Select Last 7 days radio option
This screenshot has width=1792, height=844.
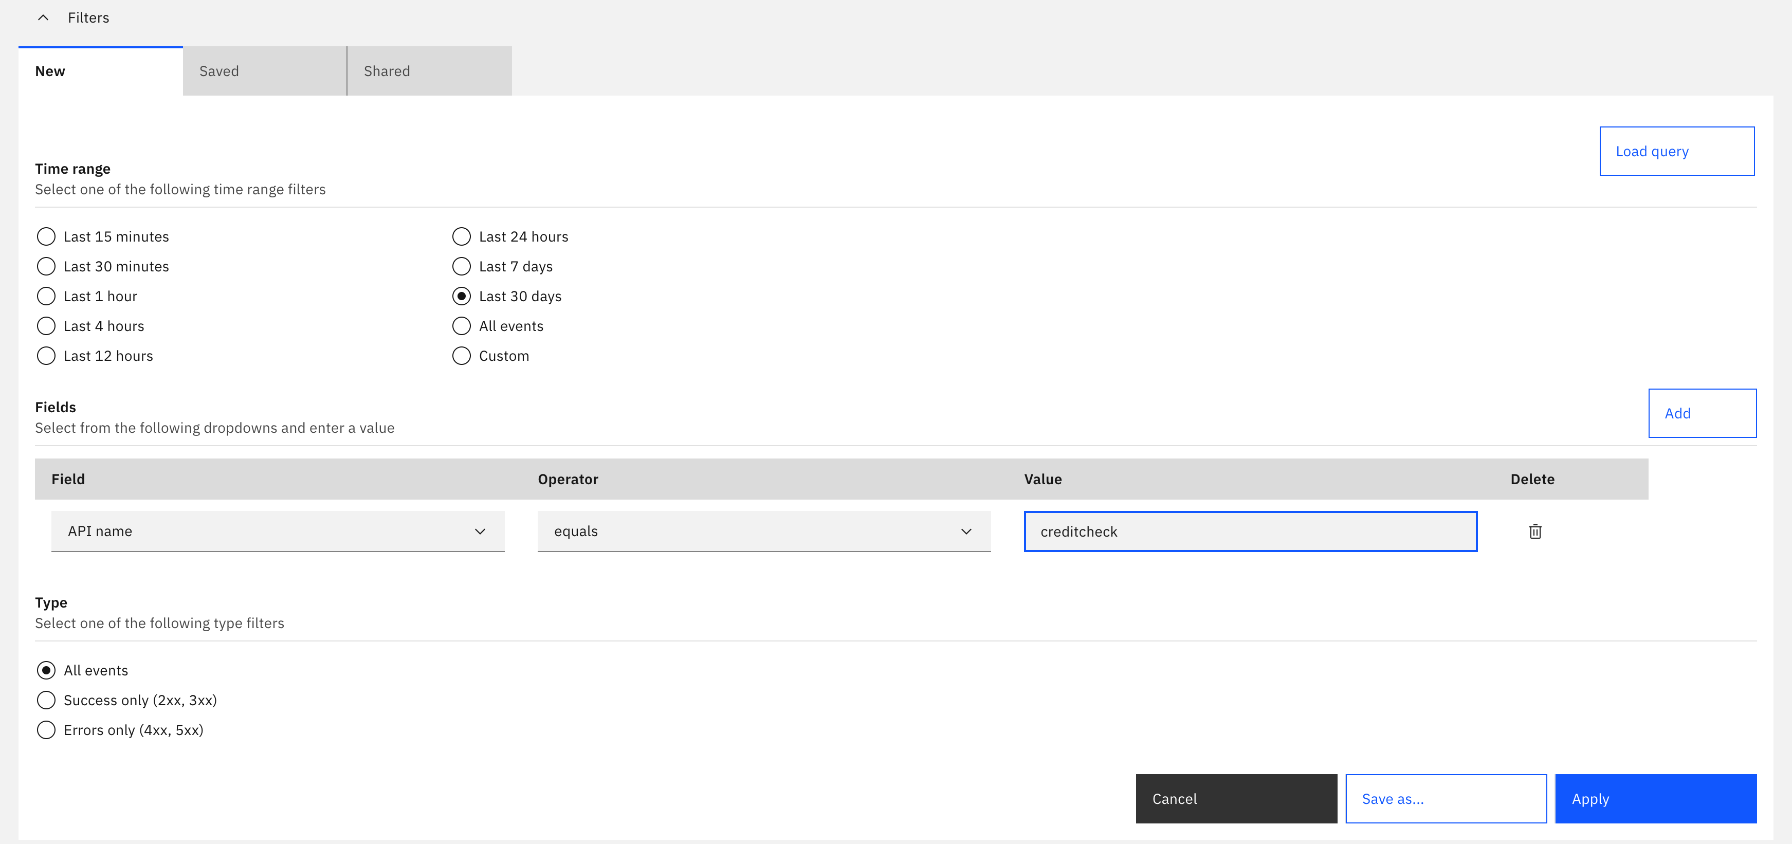click(461, 266)
